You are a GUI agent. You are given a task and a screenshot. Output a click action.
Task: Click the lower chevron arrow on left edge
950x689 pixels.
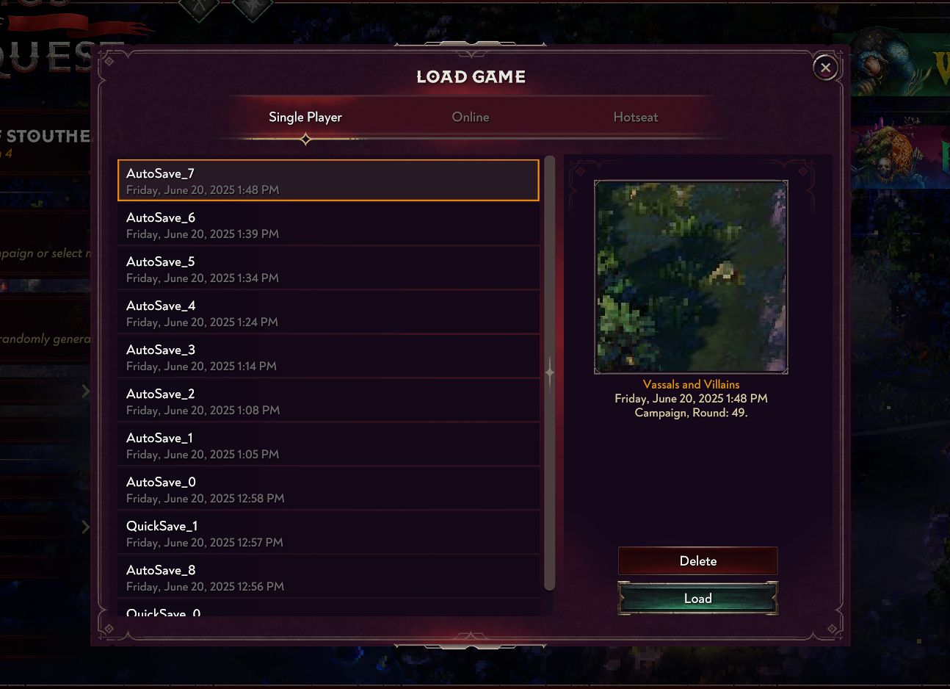[x=86, y=527]
